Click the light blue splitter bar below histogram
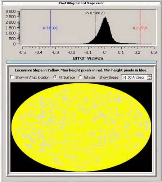The width and height of the screenshot is (162, 182). 81,62
